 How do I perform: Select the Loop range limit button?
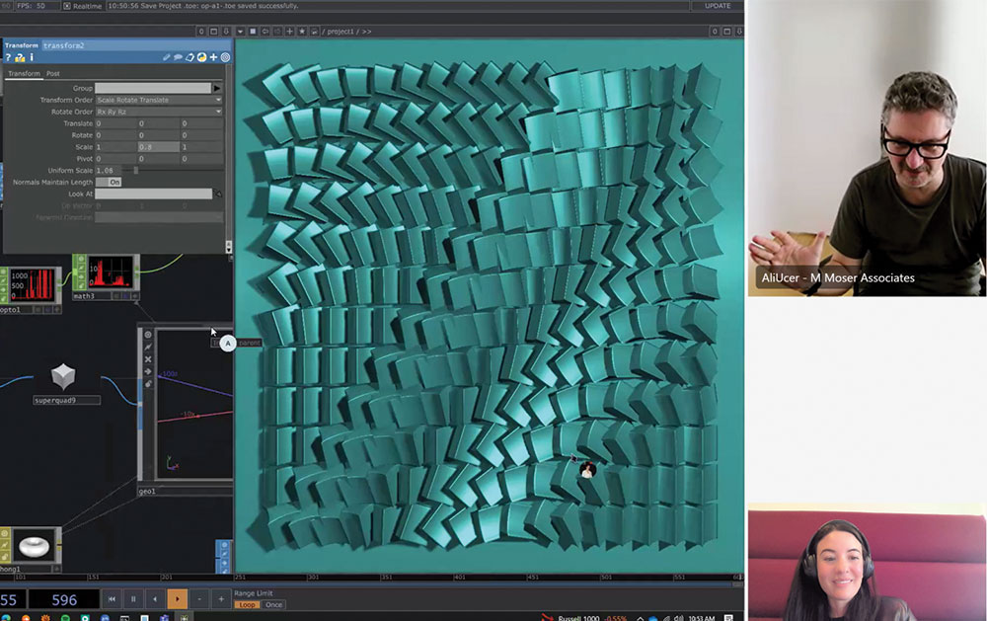pos(247,604)
